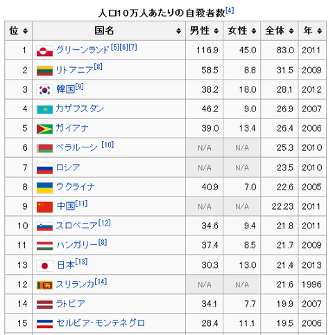Open footnote [11] beside 中国
Screen dimensions: 333x335
pos(81,203)
